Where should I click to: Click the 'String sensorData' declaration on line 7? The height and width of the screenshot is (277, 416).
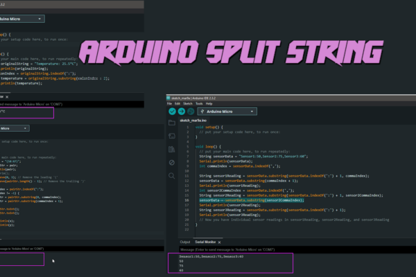tap(253, 157)
